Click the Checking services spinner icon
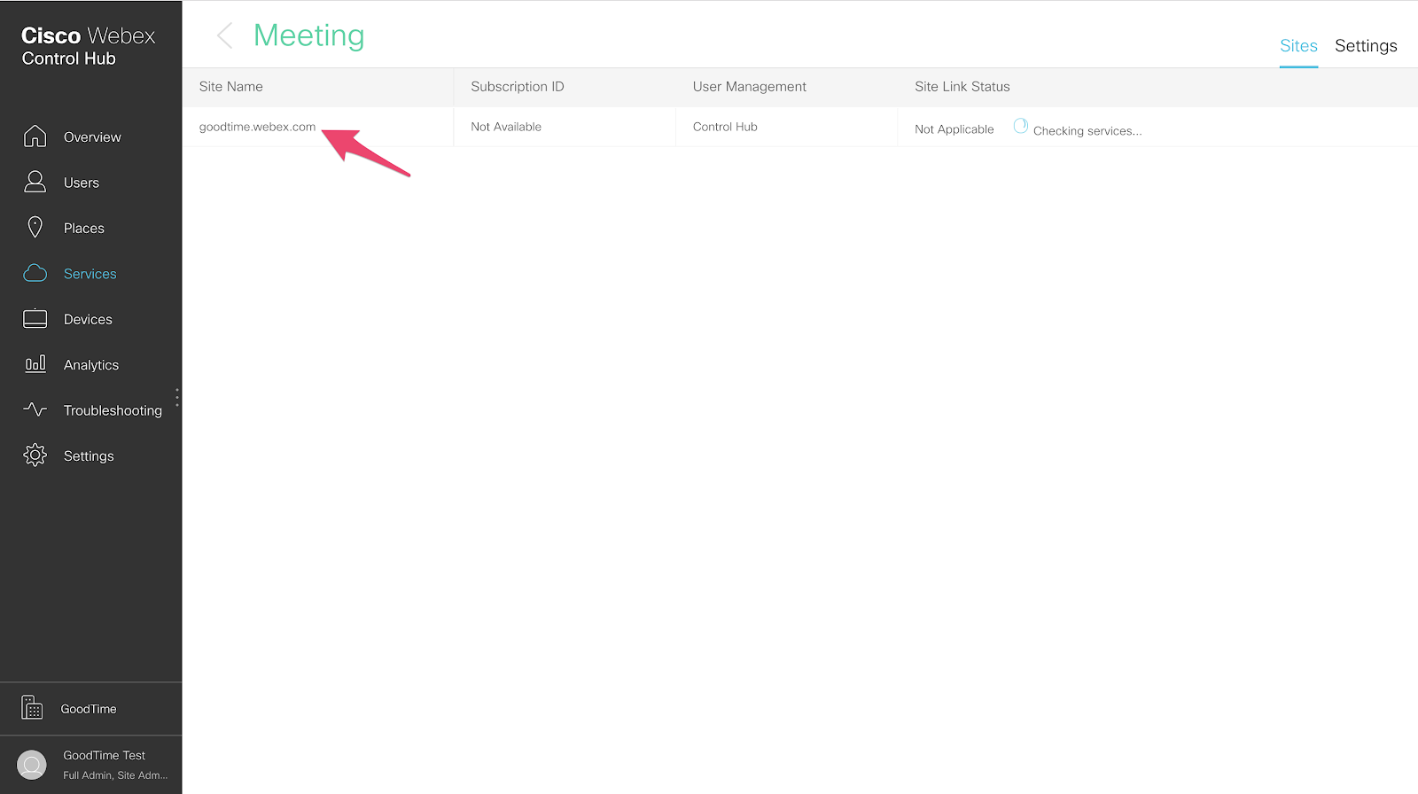The height and width of the screenshot is (794, 1418). 1020,127
